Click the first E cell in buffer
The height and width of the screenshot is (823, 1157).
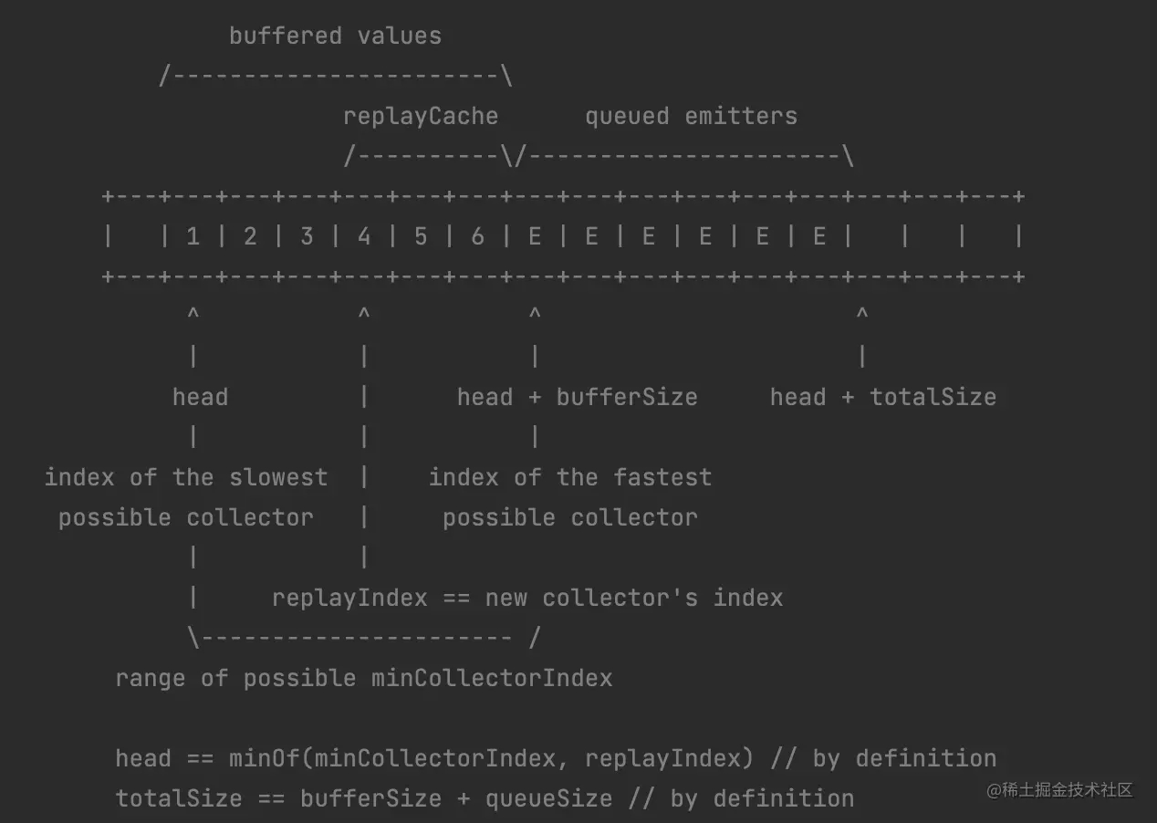coord(535,237)
